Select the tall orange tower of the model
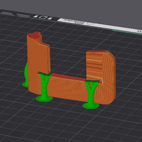 [x=38, y=63]
